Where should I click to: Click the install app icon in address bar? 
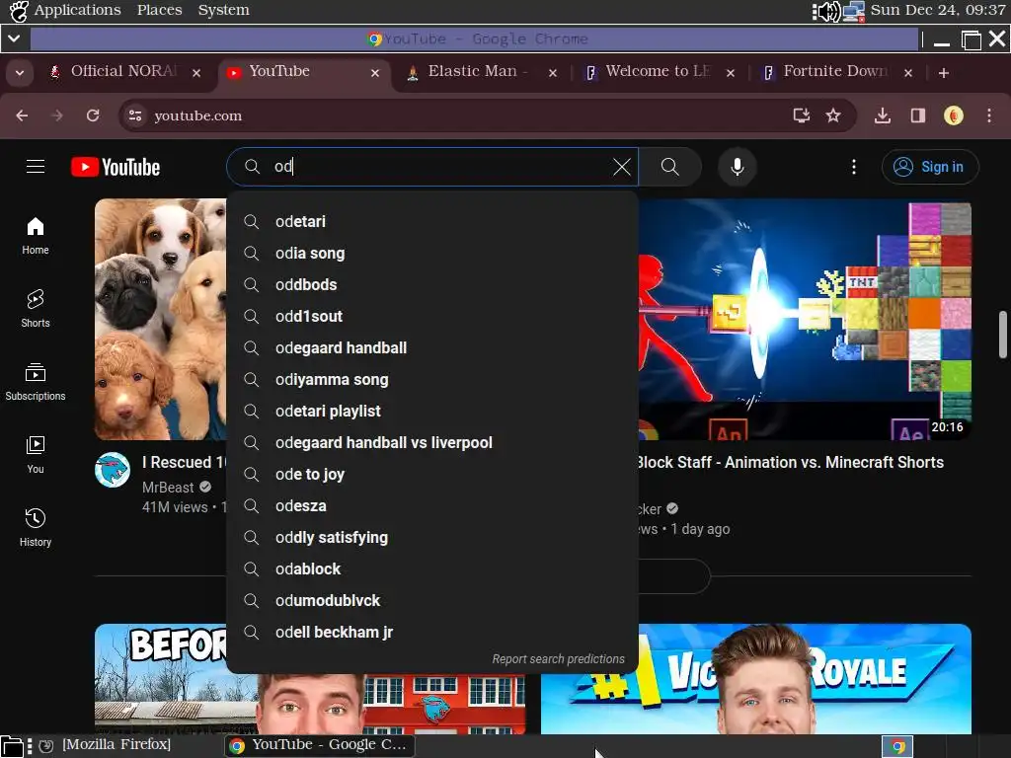pyautogui.click(x=801, y=115)
